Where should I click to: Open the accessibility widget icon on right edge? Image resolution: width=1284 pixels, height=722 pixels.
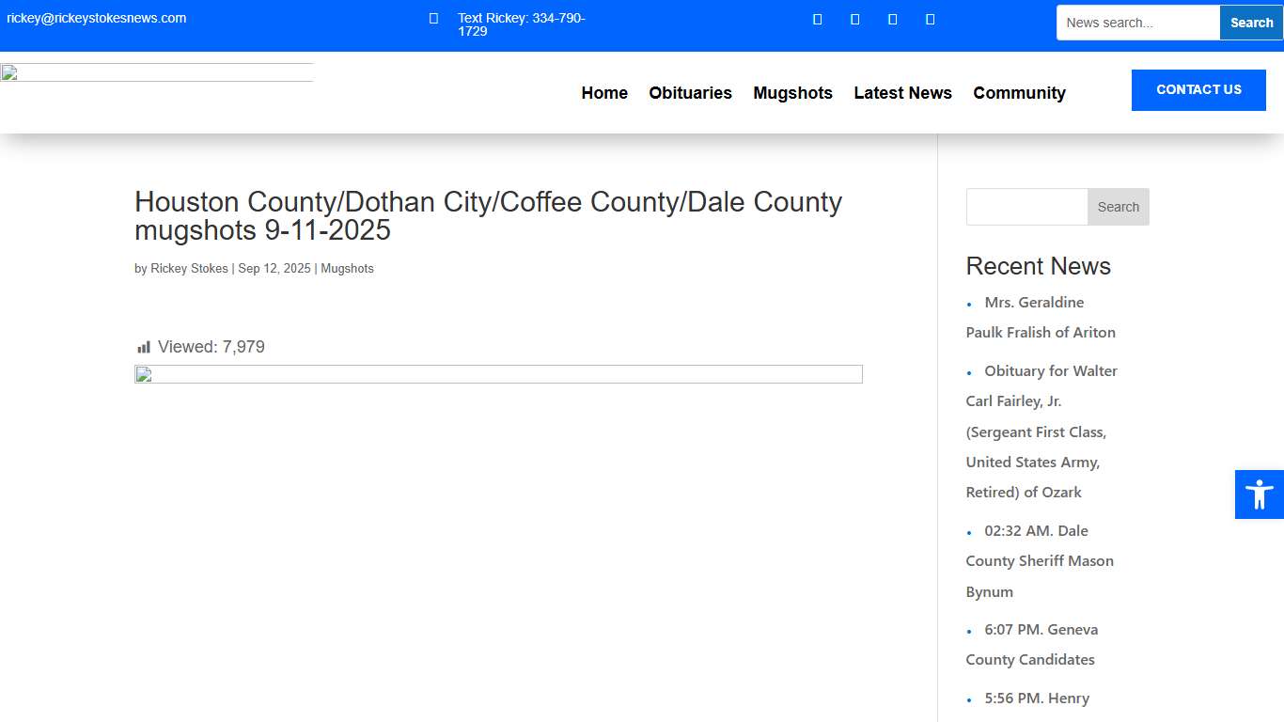1259,494
